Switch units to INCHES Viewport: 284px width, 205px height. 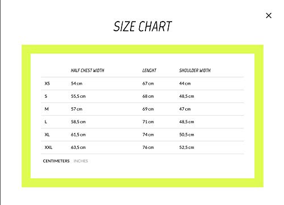point(81,161)
